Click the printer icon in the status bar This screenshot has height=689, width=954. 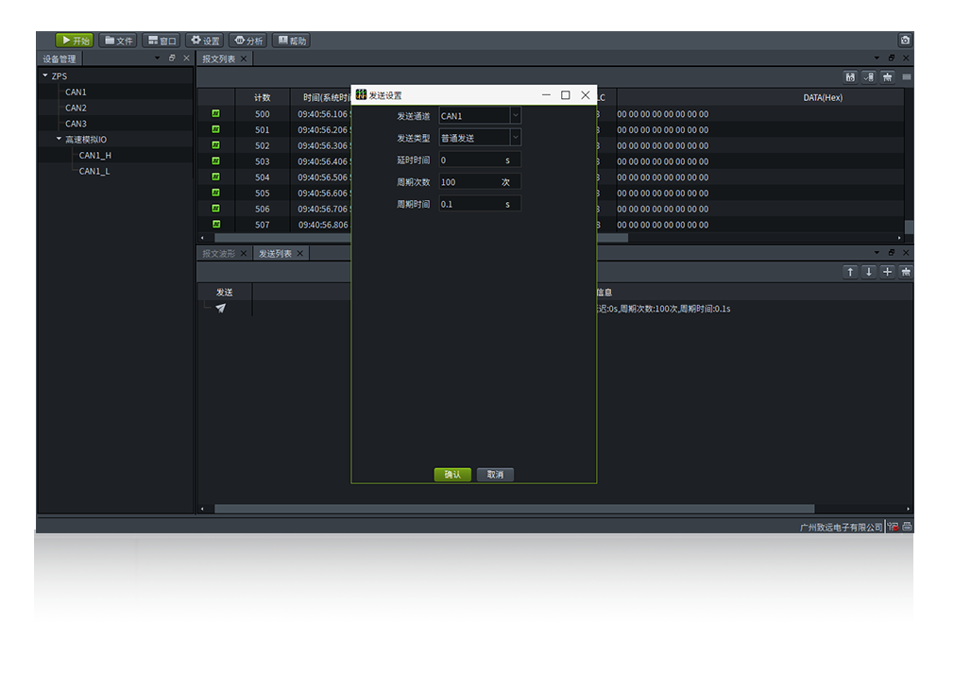907,527
